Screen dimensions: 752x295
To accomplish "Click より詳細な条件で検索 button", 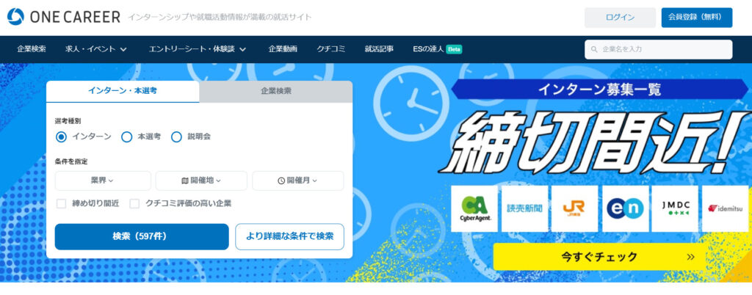I will tap(289, 236).
